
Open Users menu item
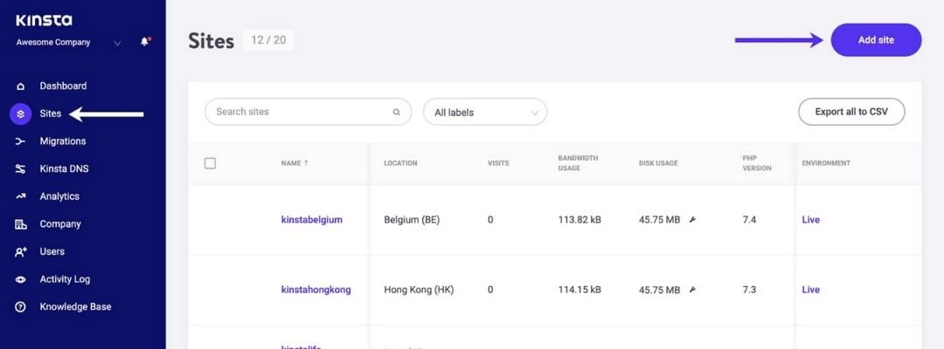click(52, 251)
